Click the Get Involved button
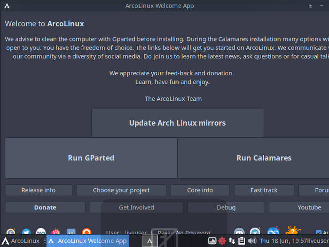The width and height of the screenshot is (329, 247). (136, 207)
